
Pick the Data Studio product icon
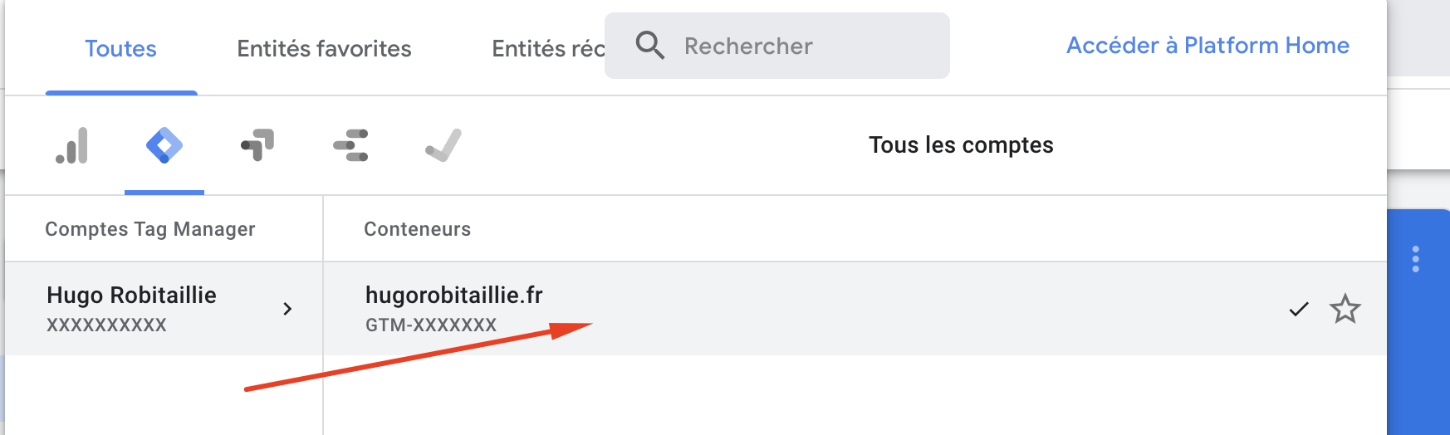coord(350,146)
